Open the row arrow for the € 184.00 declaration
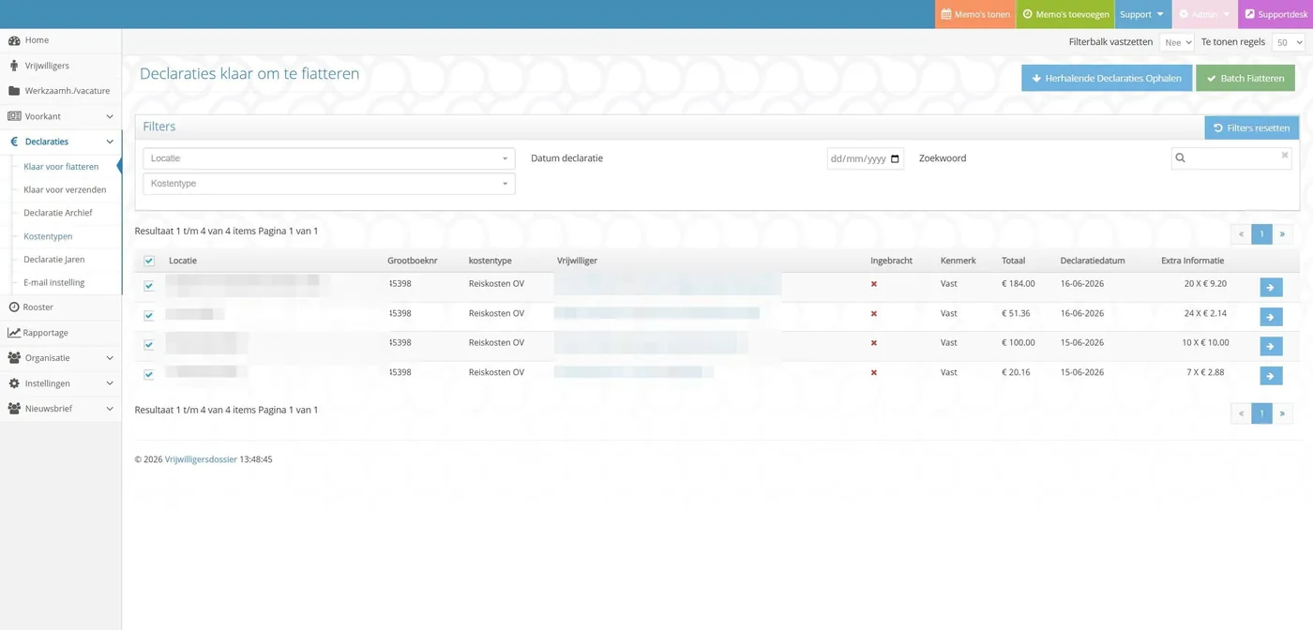This screenshot has height=630, width=1313. [x=1271, y=287]
